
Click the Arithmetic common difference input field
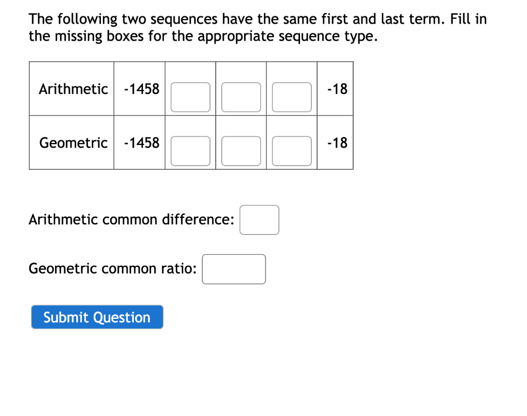259,220
